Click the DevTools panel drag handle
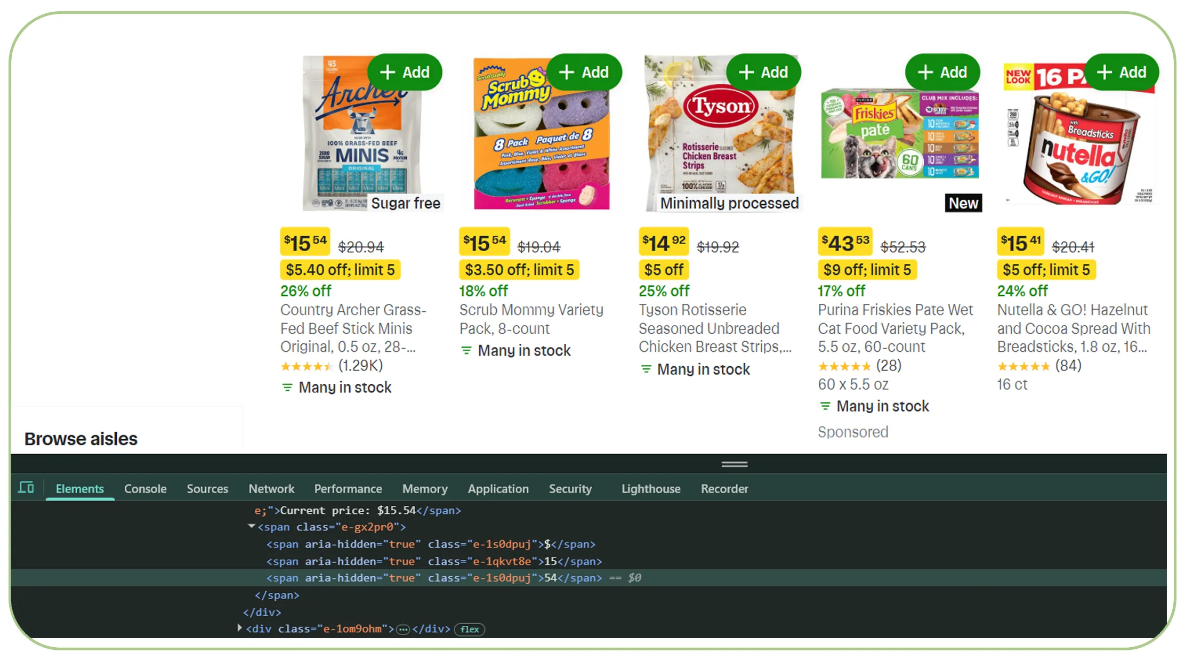 pos(734,464)
